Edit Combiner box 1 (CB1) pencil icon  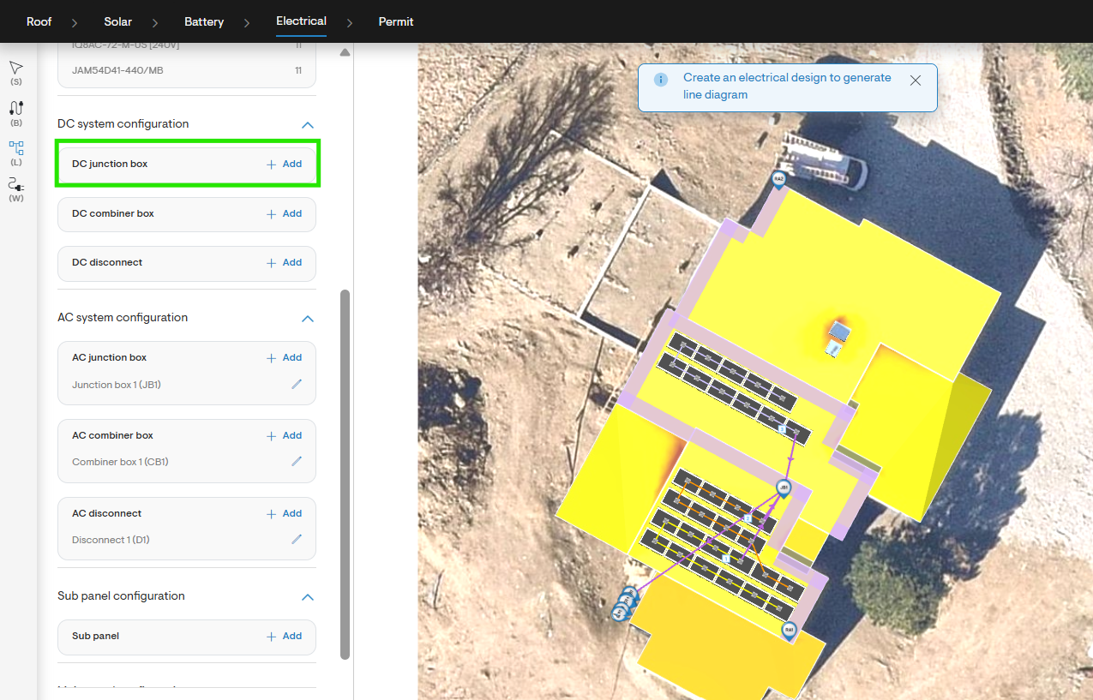[x=297, y=462]
